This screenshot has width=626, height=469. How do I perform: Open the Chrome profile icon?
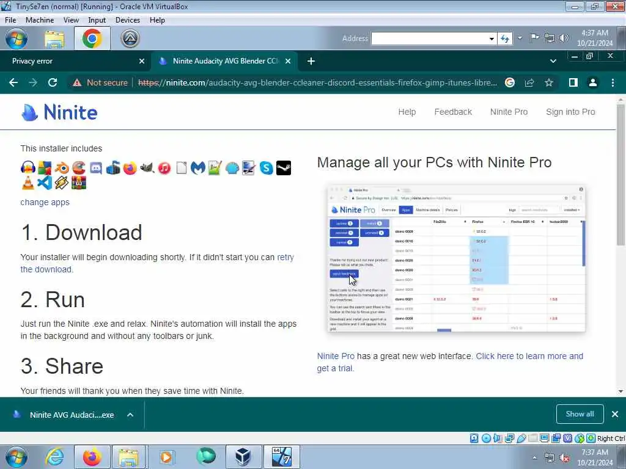[593, 82]
